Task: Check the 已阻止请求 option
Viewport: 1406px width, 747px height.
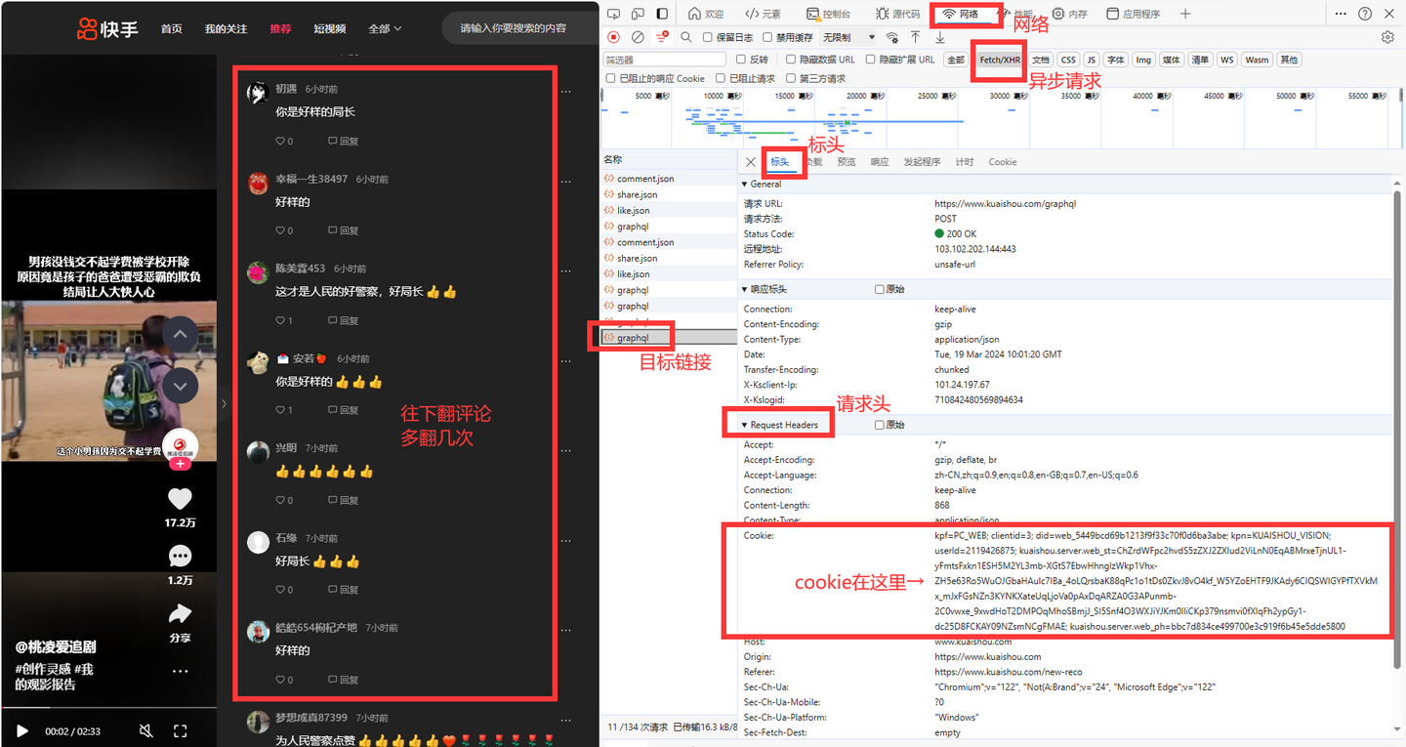Action: [x=721, y=78]
